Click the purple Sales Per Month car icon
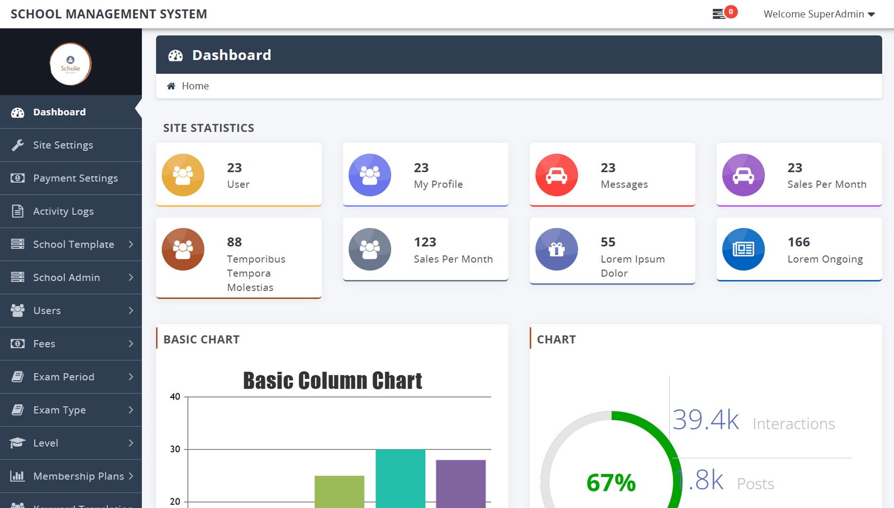894x508 pixels. pyautogui.click(x=744, y=175)
